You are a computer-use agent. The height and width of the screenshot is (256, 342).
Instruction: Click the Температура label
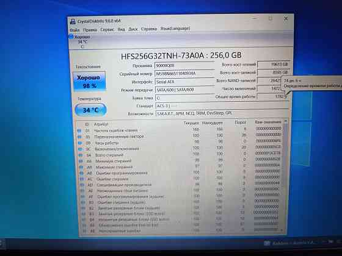(x=89, y=99)
